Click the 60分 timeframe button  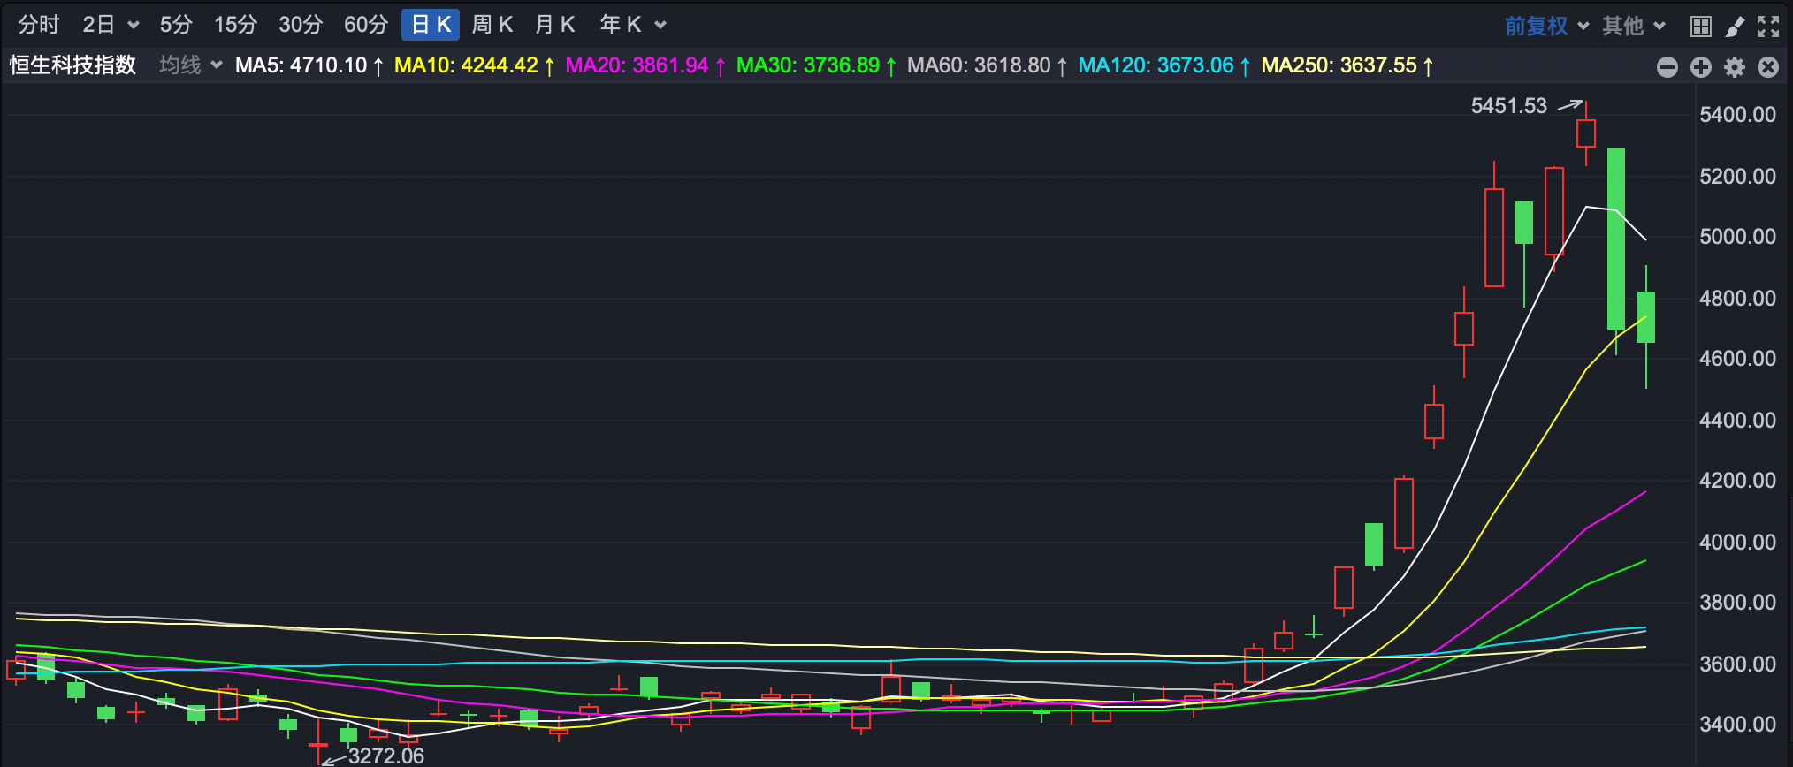(x=366, y=25)
